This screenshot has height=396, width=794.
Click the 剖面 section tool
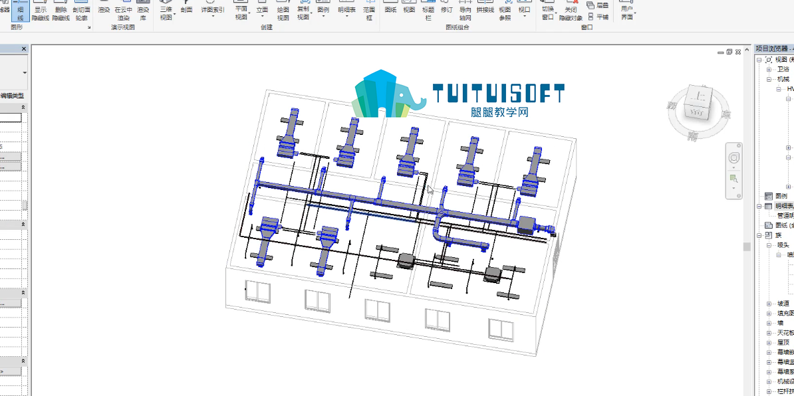186,7
